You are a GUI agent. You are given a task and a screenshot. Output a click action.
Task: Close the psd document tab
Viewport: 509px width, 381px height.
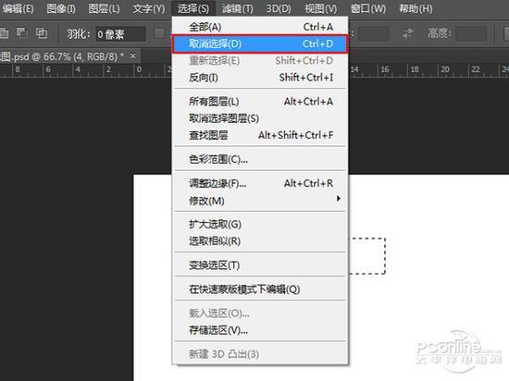132,55
